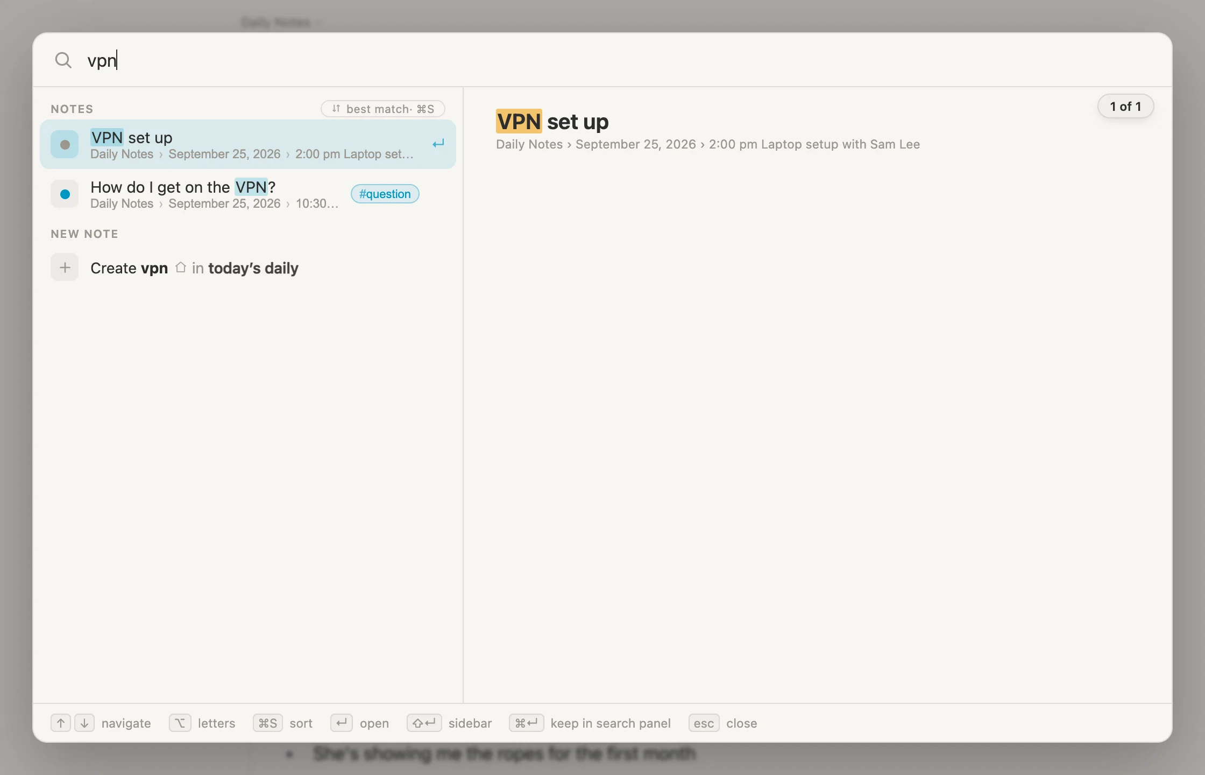The width and height of the screenshot is (1205, 775).
Task: Click the plus icon to create note
Action: (x=65, y=267)
